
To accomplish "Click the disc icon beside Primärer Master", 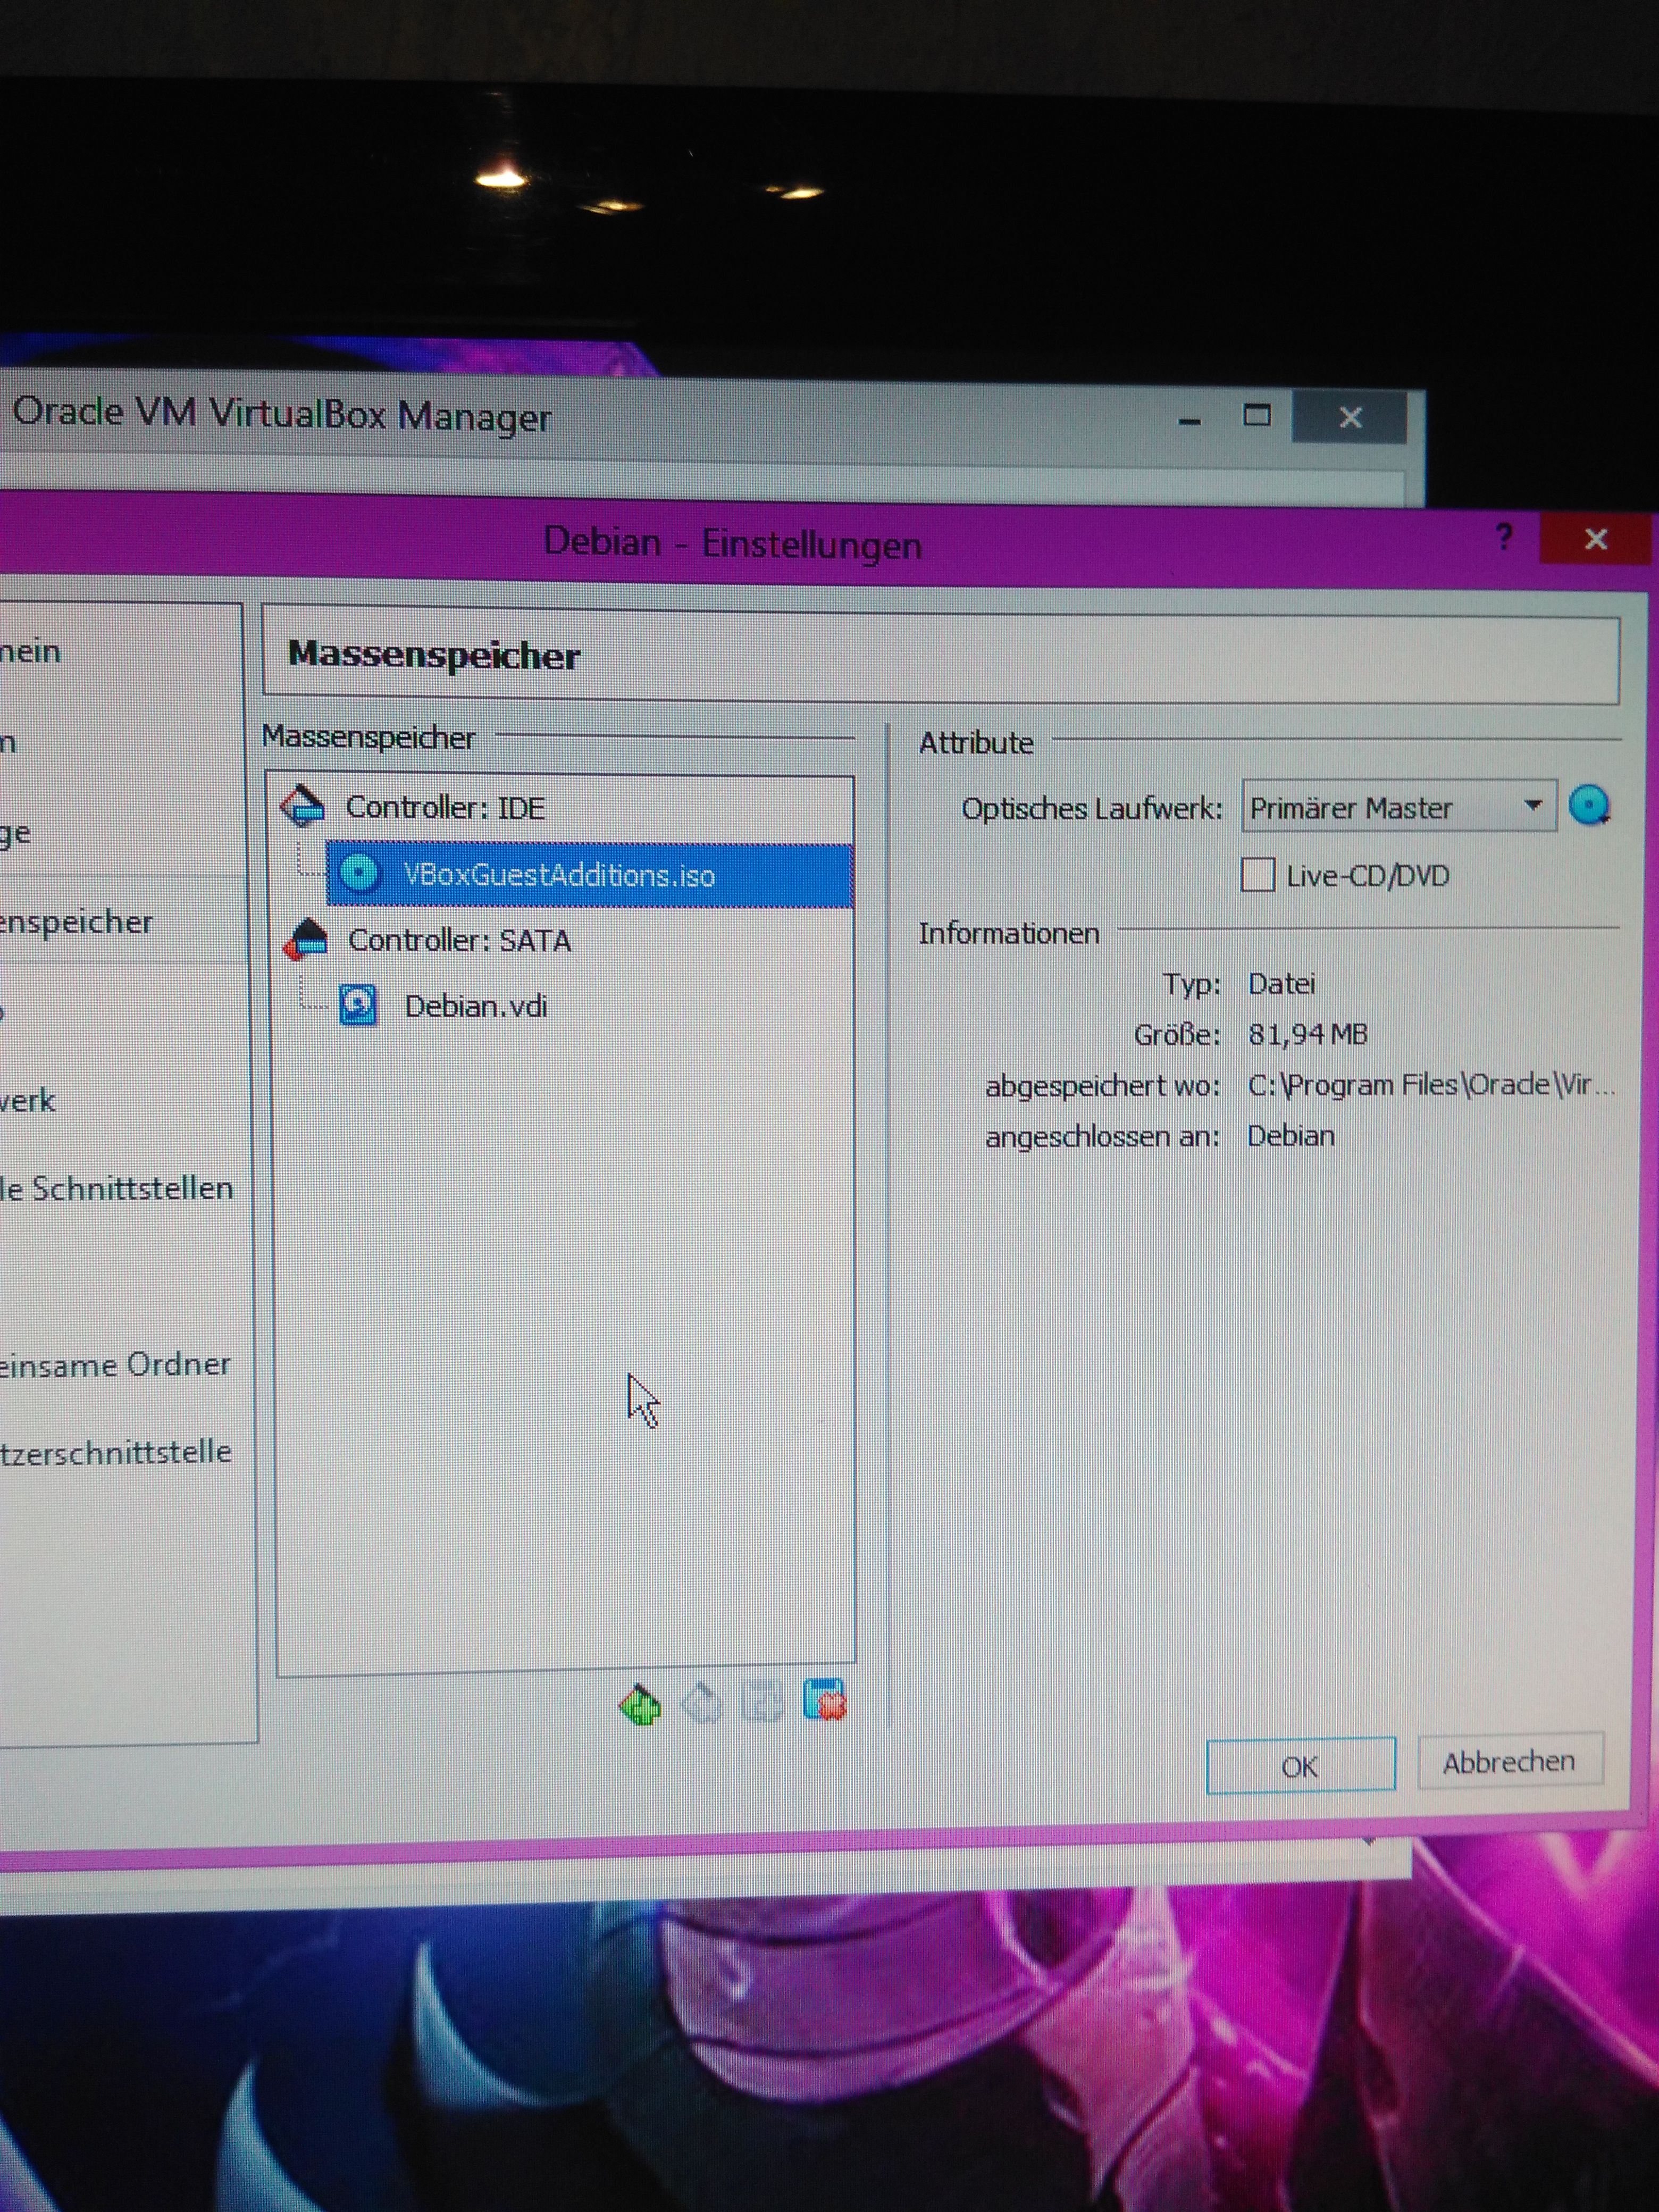I will click(x=1589, y=805).
